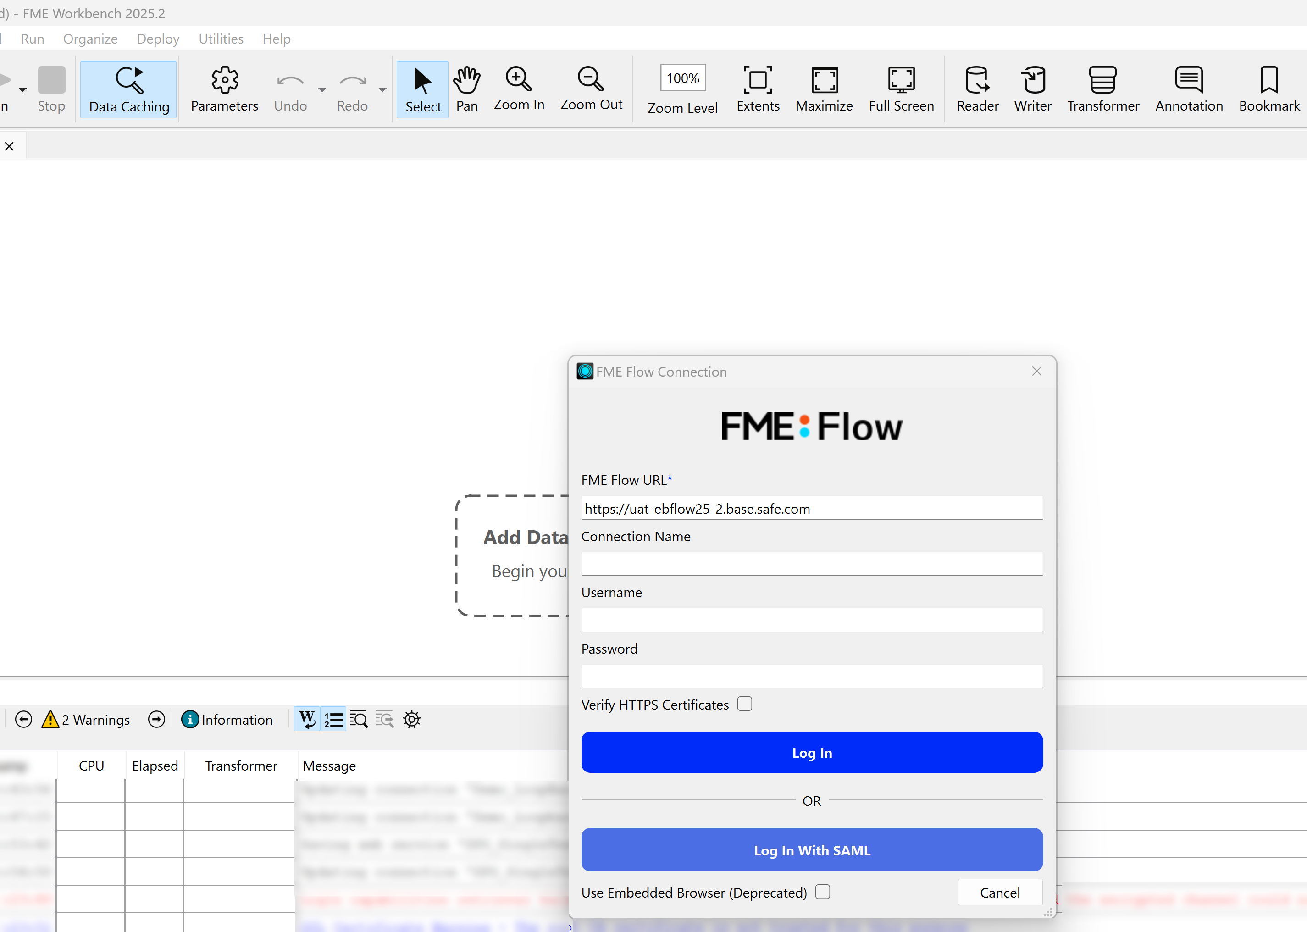
Task: Click the Redo arrow icon
Action: [352, 89]
